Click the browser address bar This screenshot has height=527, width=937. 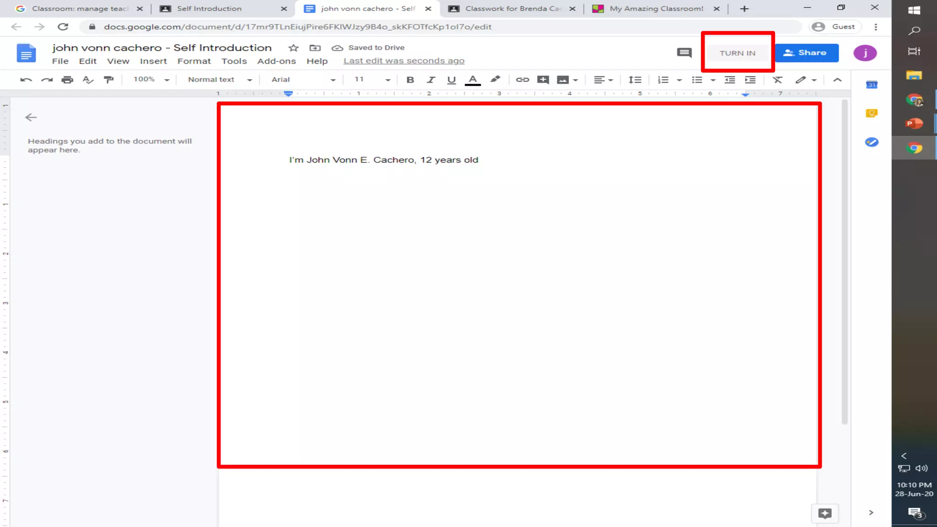click(x=442, y=27)
